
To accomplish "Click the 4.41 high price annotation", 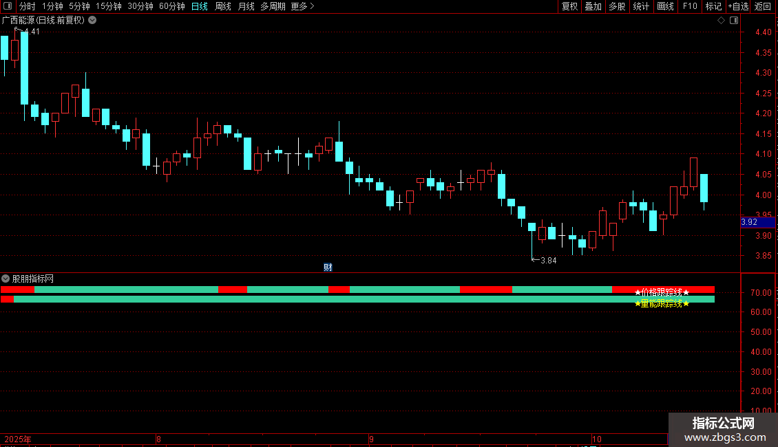I will (32, 32).
